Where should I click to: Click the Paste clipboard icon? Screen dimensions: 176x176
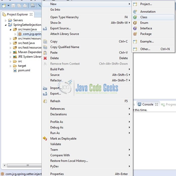(x=45, y=53)
